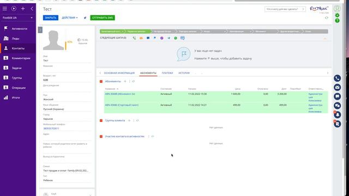349x196 pixels.
Task: Open the user profile avatar icon
Action: (337, 9)
